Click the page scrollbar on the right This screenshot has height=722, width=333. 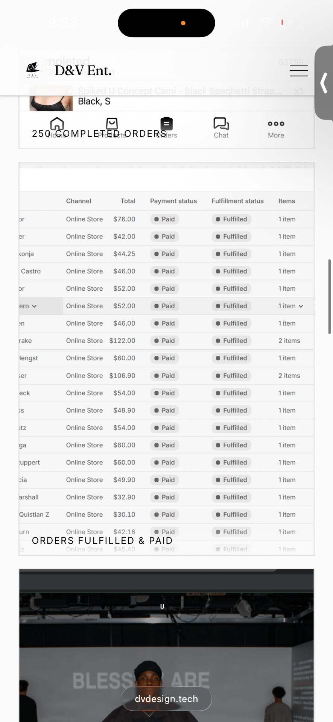click(329, 296)
